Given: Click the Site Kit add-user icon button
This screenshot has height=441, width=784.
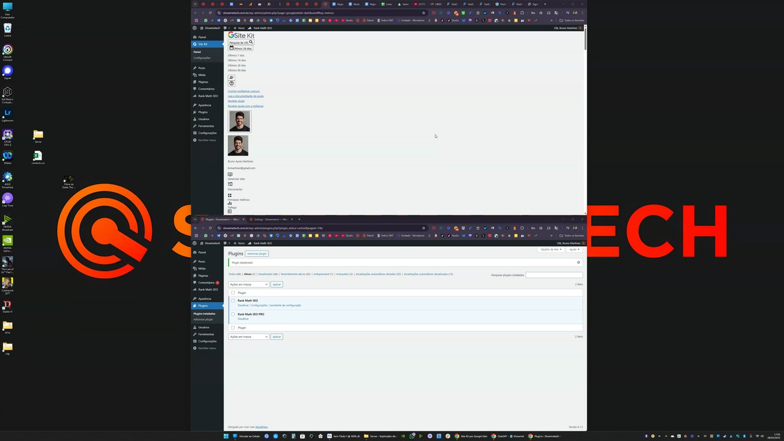Looking at the screenshot, I should pyautogui.click(x=232, y=77).
